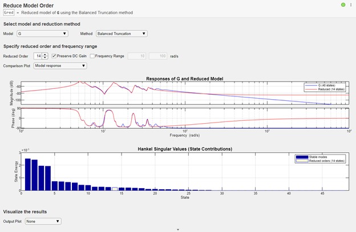Click the green task status indicator
The width and height of the screenshot is (356, 232).
[x=342, y=5]
